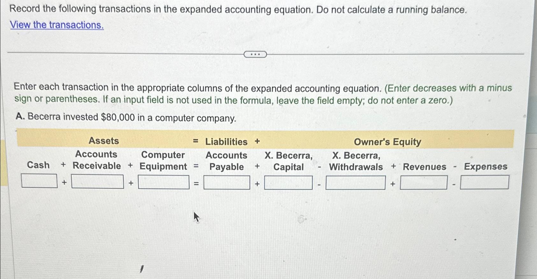Click the X. Becerra Withdrawals input field
This screenshot has width=537, height=279.
355,182
